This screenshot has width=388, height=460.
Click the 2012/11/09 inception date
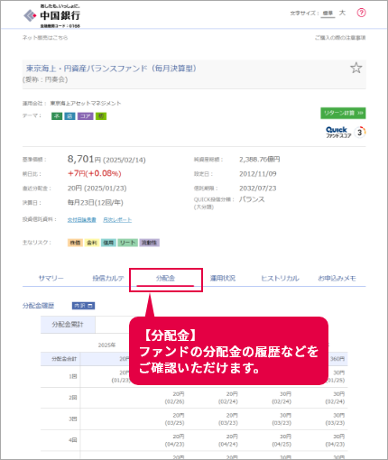(258, 174)
